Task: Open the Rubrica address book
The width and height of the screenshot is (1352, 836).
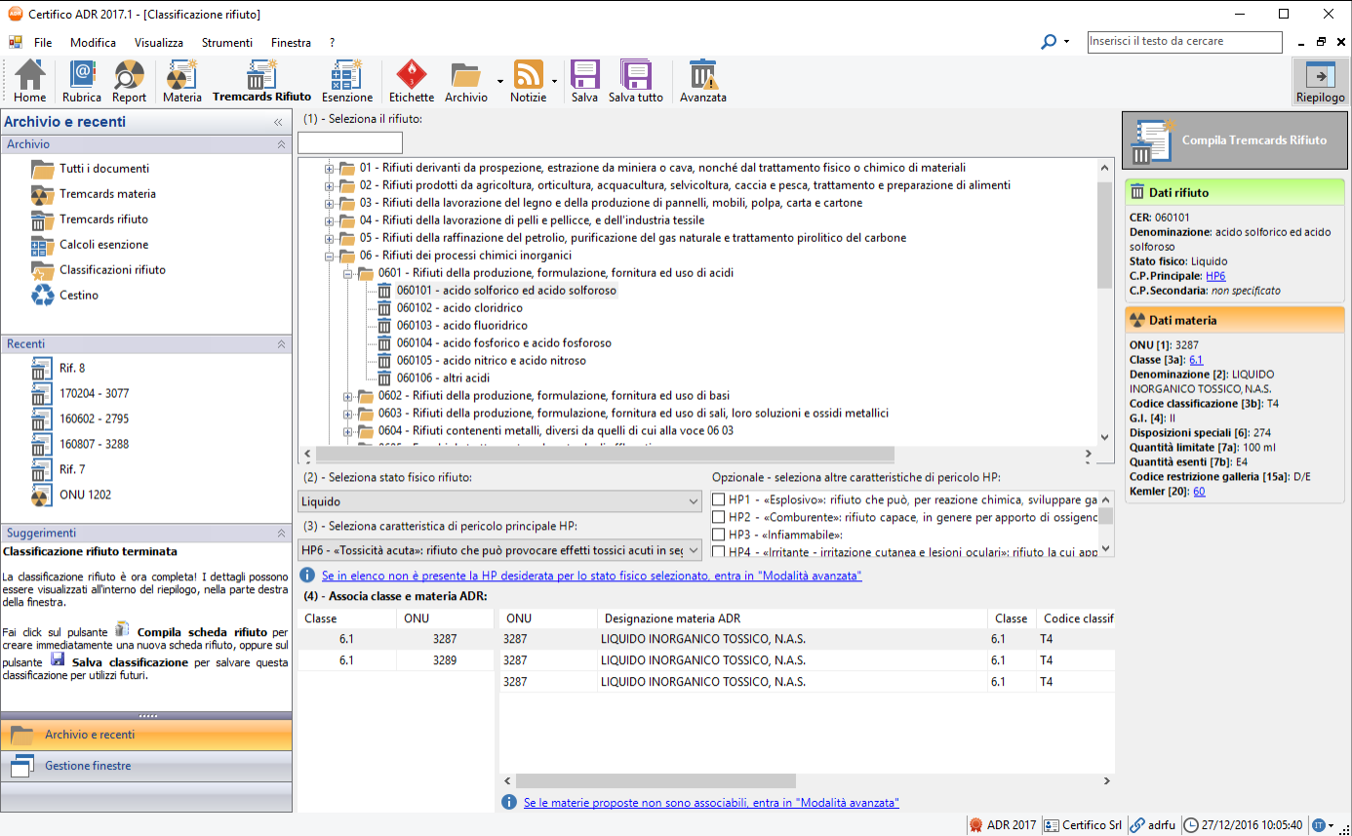Action: click(81, 81)
